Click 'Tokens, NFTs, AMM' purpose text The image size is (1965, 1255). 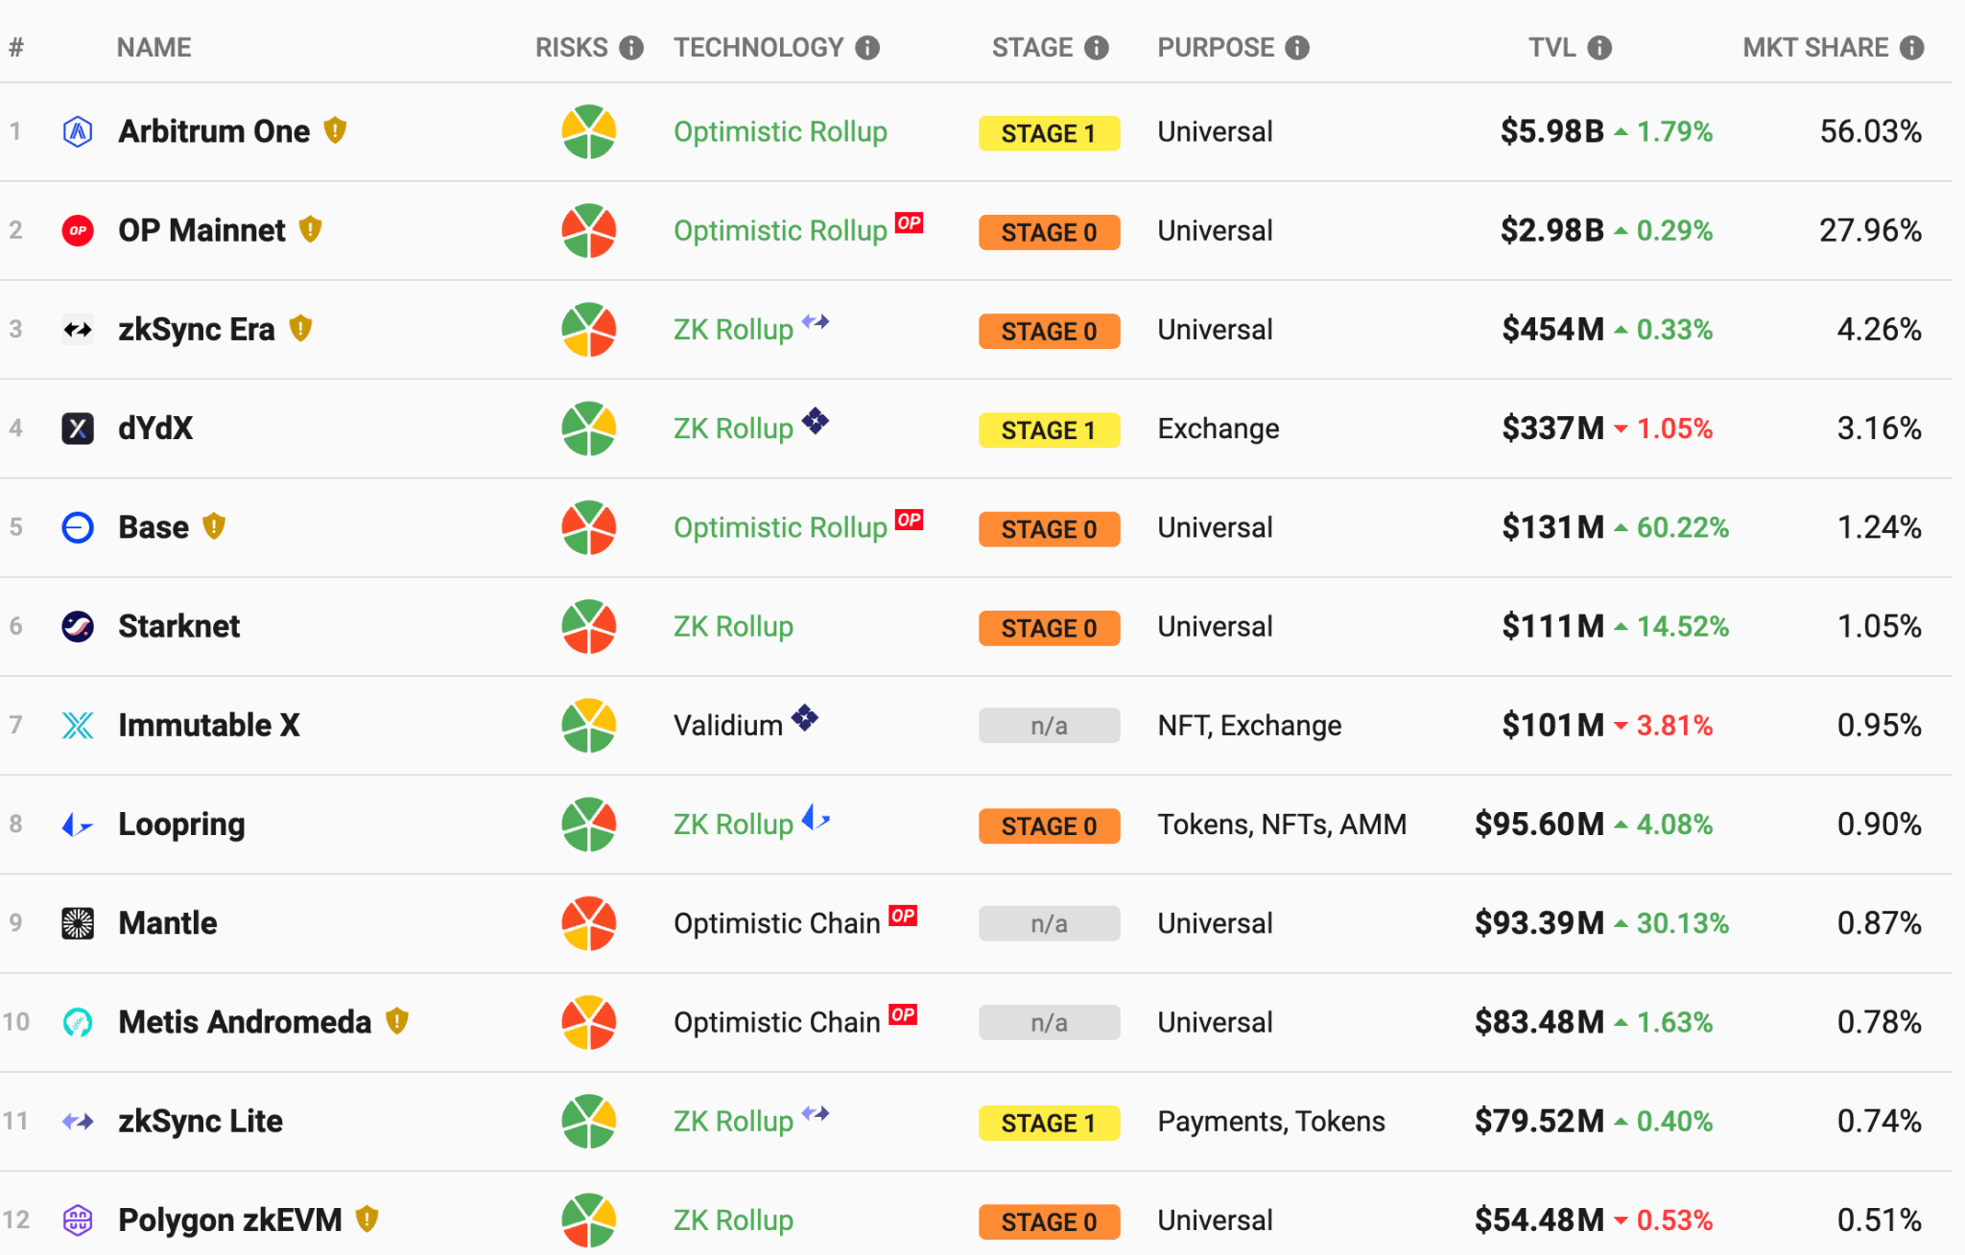1282,825
